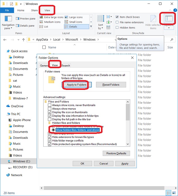Toggle the Preview pane

pos(25,19)
